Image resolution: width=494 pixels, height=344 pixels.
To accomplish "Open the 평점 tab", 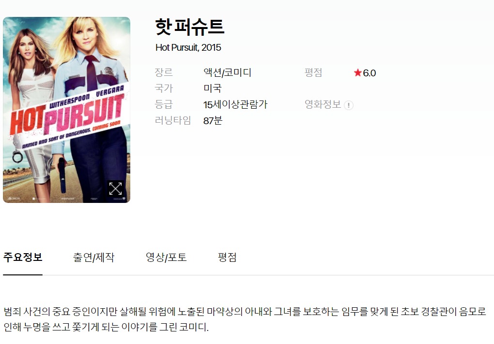I will click(227, 257).
